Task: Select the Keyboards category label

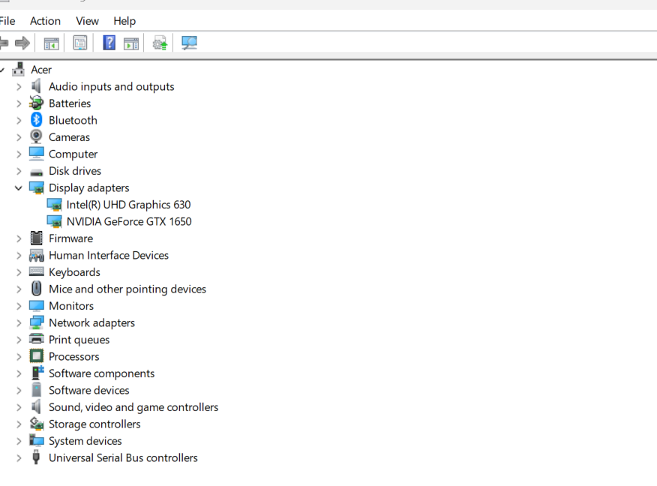Action: [x=74, y=272]
